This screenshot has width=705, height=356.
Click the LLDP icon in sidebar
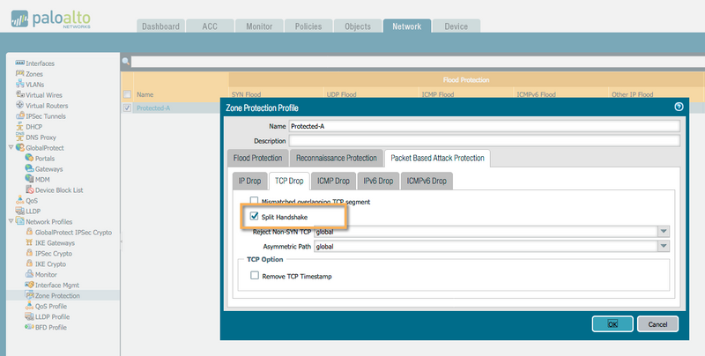click(19, 211)
